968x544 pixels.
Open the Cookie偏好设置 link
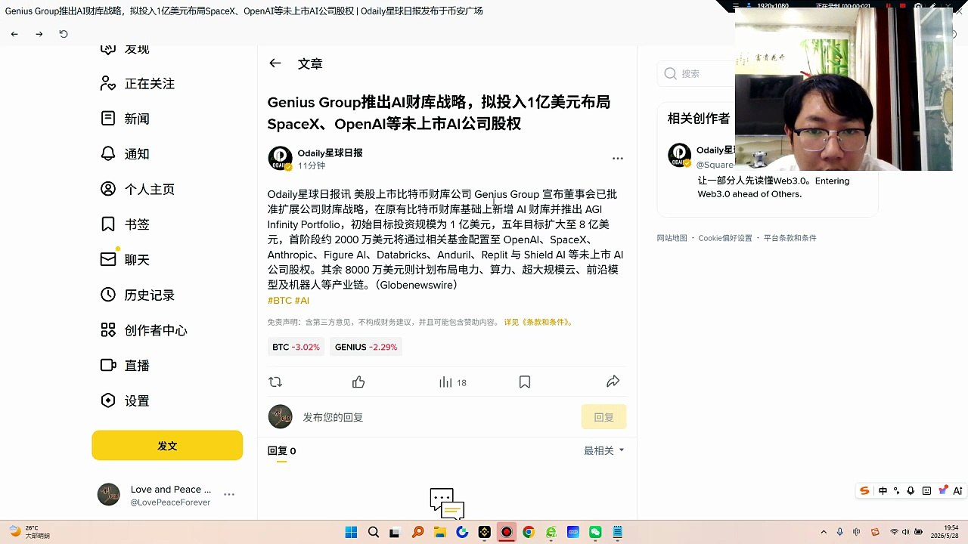[725, 238]
